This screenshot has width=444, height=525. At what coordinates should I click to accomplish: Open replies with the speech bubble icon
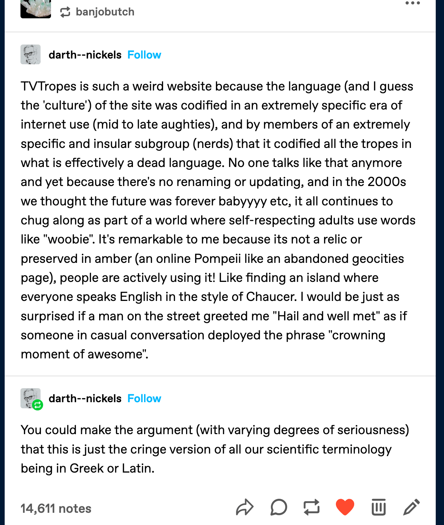point(279,508)
